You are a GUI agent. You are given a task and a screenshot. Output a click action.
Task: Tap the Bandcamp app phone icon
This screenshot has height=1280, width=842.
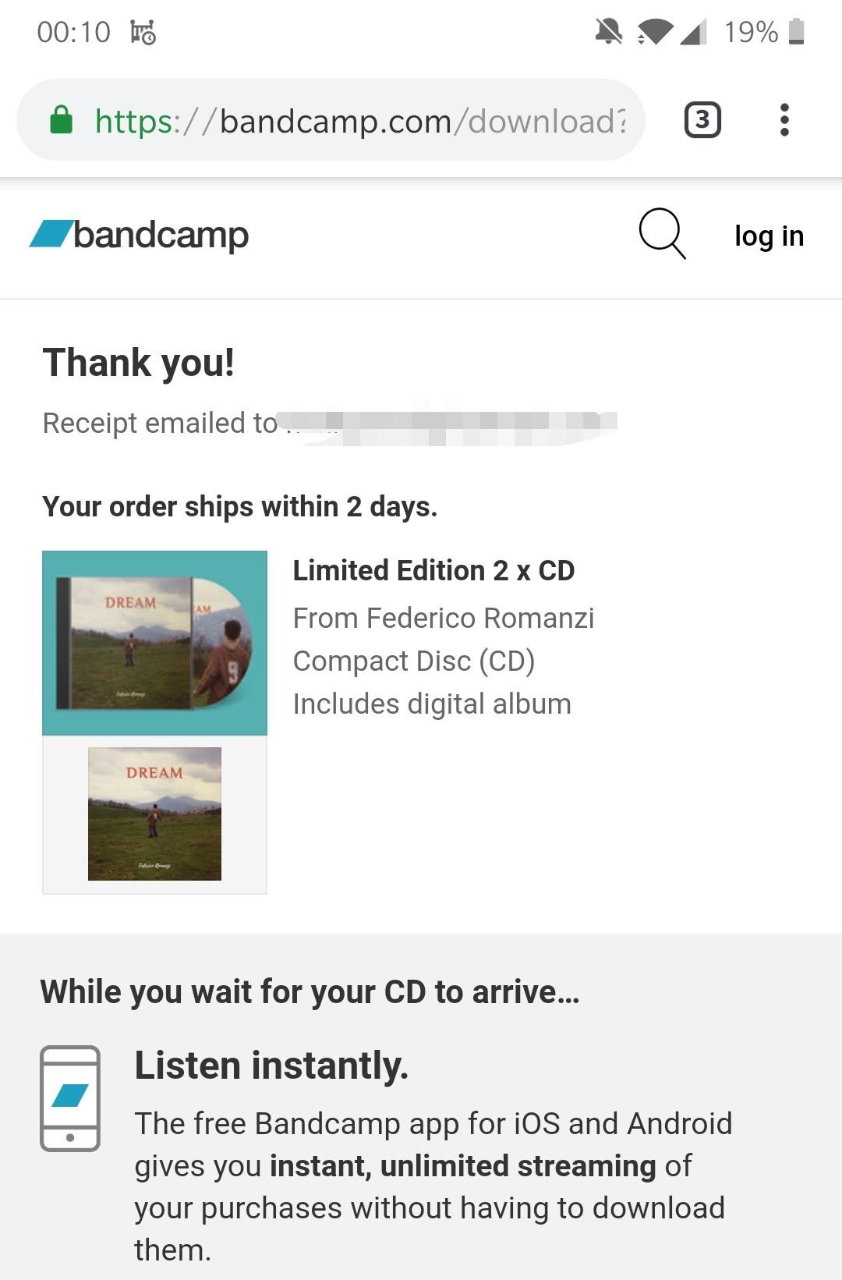[x=70, y=1098]
